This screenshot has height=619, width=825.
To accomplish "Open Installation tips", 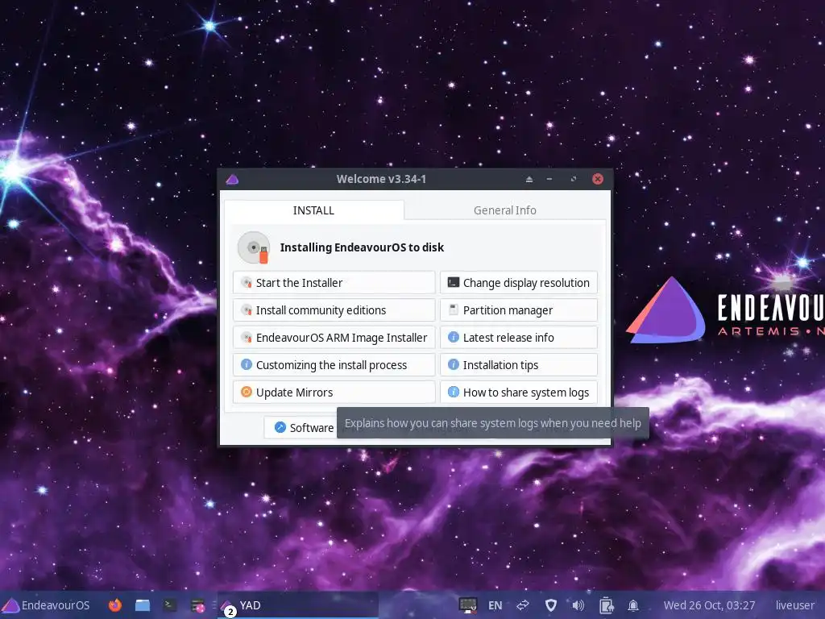I will pyautogui.click(x=519, y=365).
